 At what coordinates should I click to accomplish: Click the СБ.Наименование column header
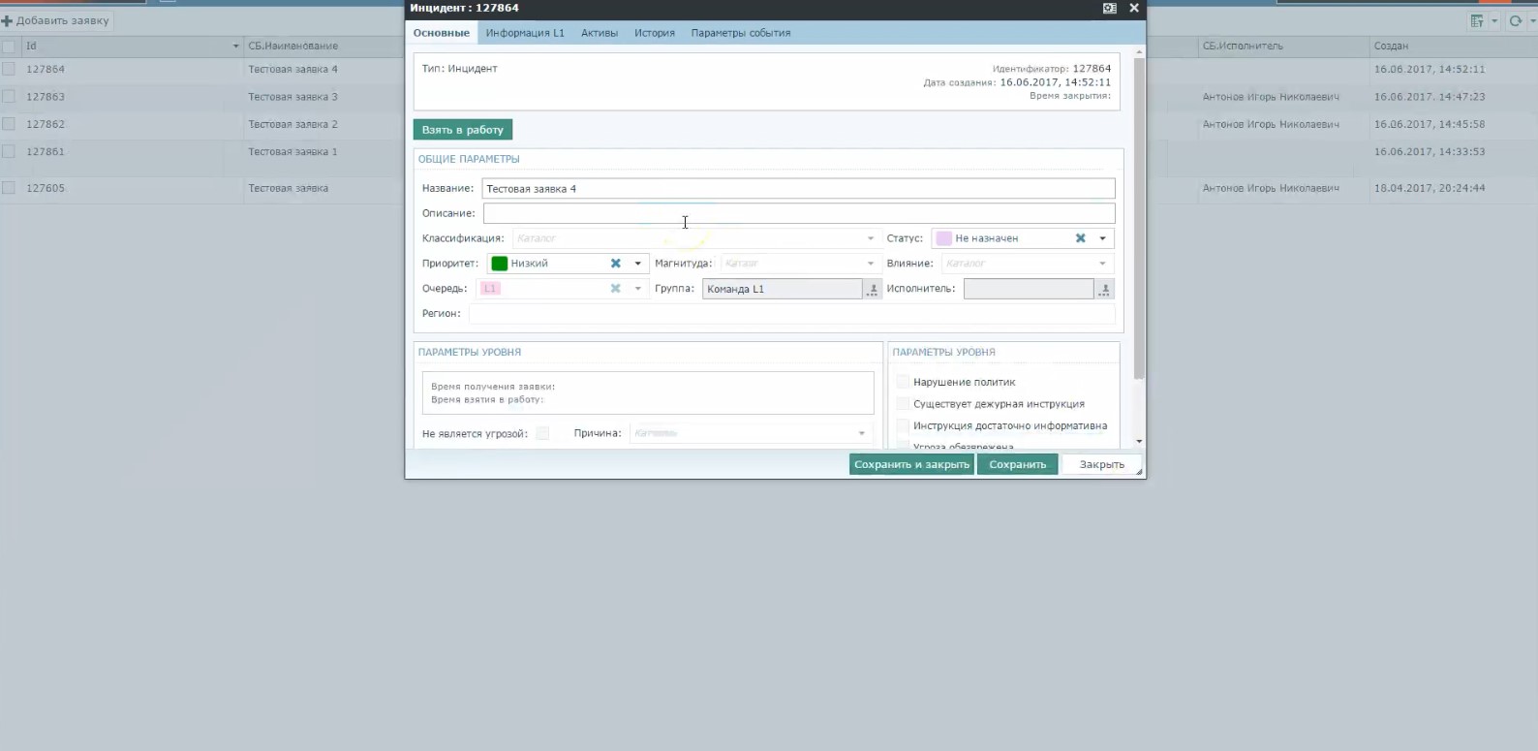coord(293,47)
